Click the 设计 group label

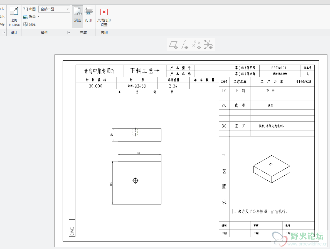pos(14,32)
